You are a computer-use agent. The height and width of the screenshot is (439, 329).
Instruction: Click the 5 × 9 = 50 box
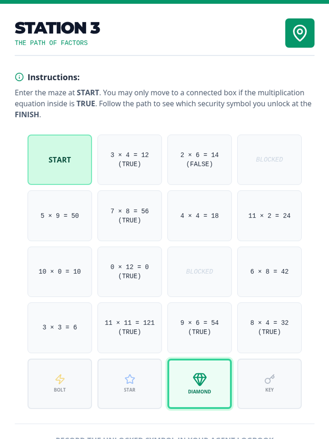pyautogui.click(x=60, y=216)
